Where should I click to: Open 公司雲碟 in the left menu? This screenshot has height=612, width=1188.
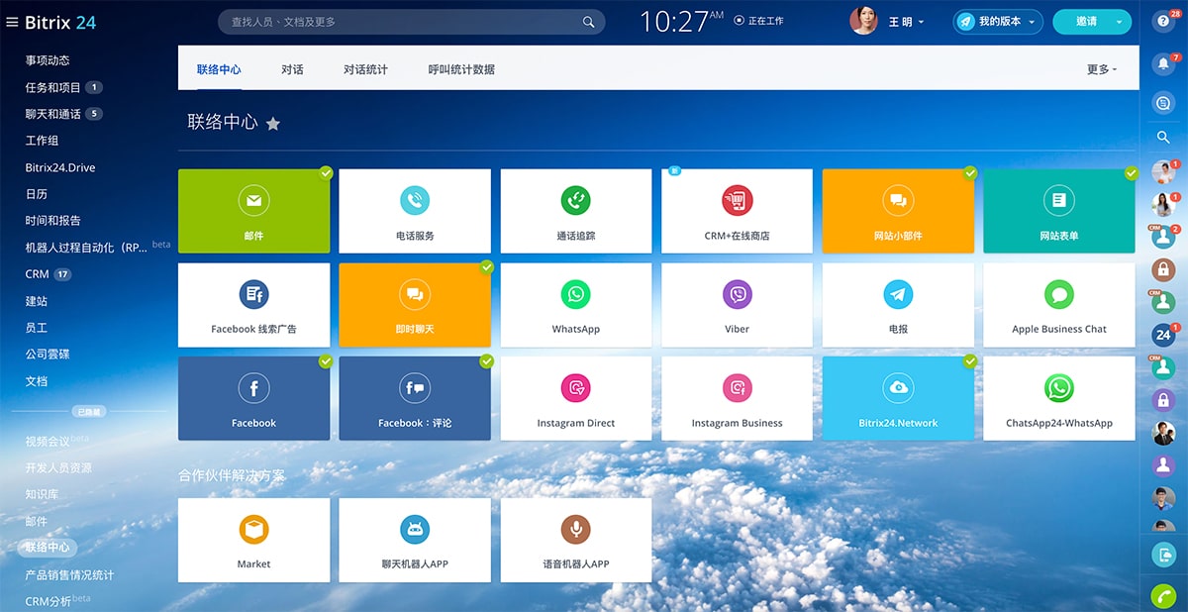48,355
